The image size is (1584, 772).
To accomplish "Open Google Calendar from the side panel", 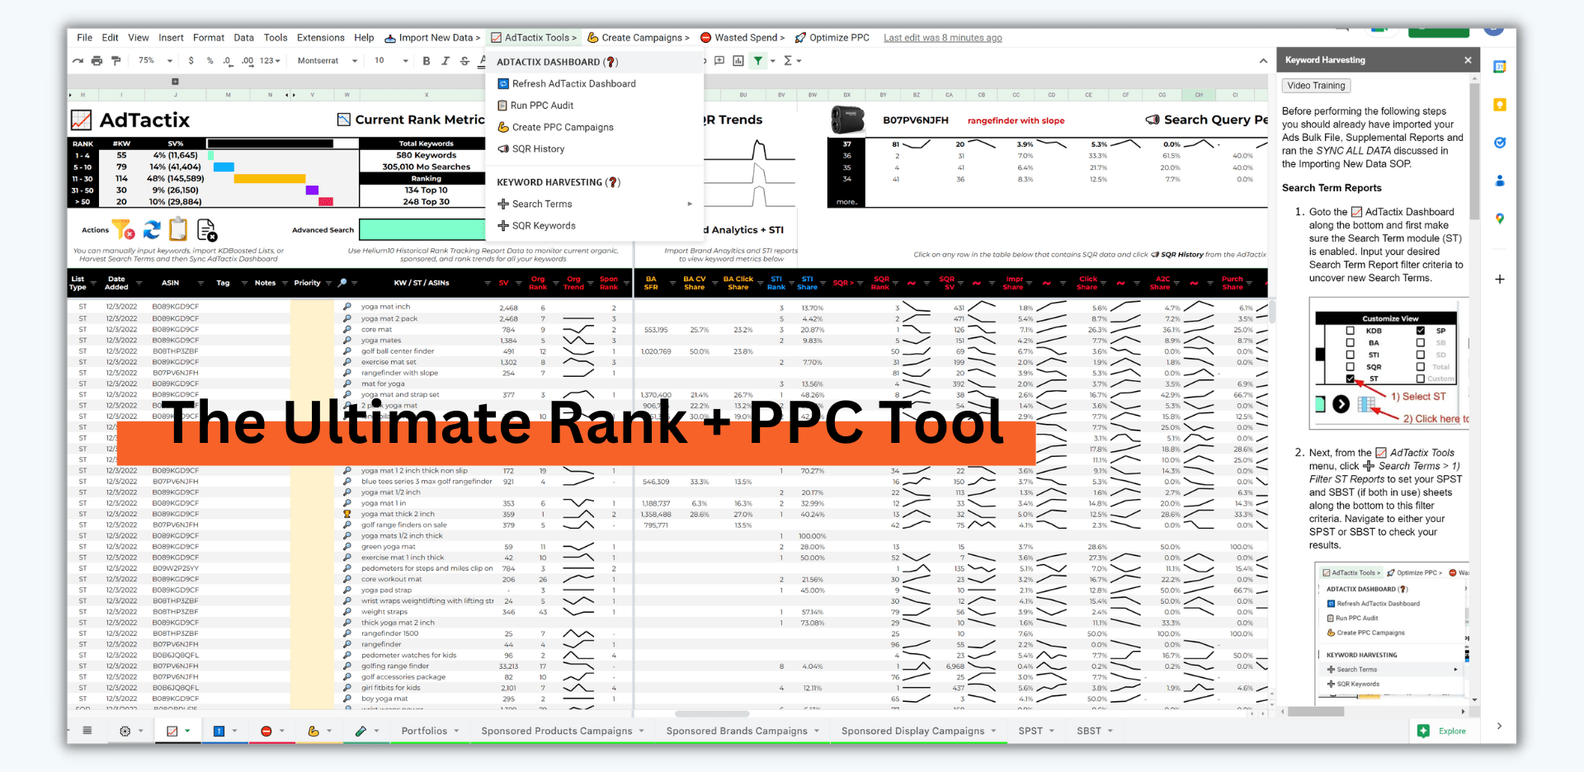I will tap(1500, 67).
